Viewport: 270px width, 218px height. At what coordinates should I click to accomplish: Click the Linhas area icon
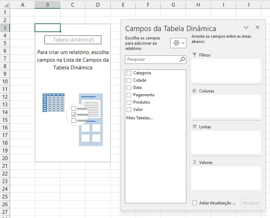tap(195, 127)
